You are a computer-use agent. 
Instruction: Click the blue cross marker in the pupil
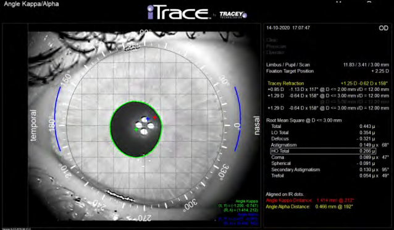click(148, 119)
